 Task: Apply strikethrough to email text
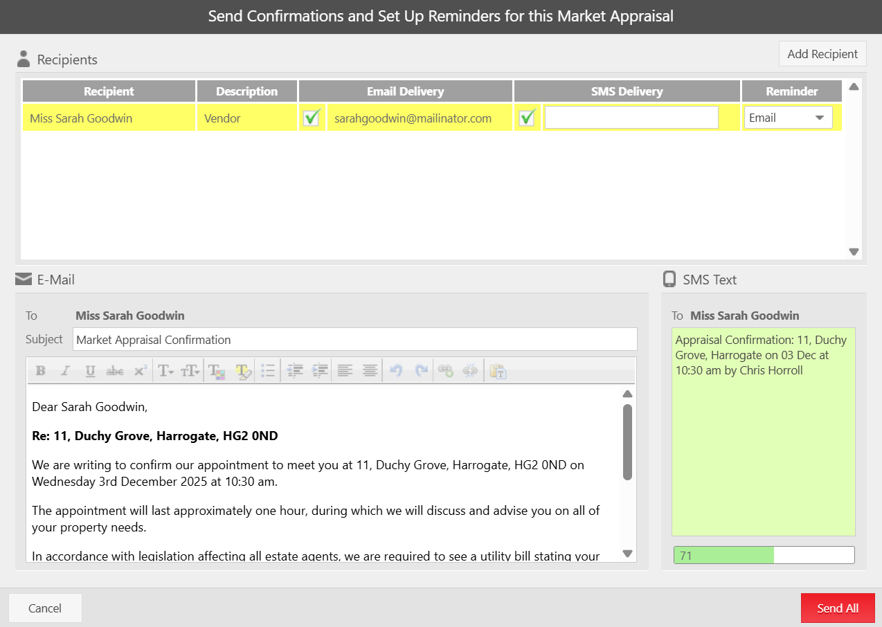[x=115, y=371]
